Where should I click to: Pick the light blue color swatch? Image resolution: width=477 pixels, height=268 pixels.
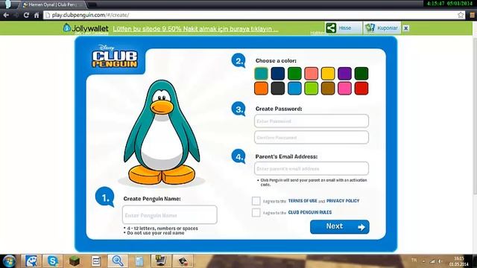tap(294, 89)
